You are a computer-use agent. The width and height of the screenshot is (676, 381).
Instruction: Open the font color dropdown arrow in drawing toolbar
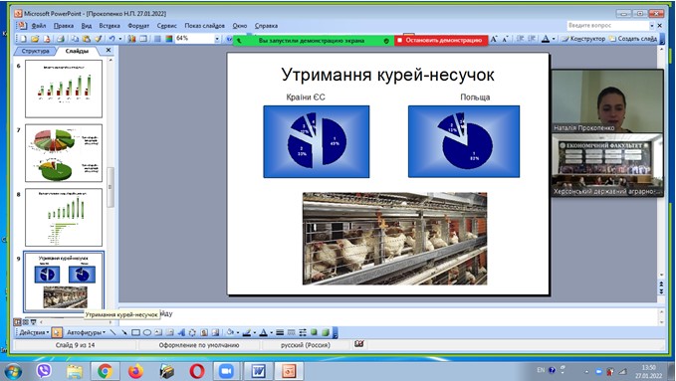(271, 332)
